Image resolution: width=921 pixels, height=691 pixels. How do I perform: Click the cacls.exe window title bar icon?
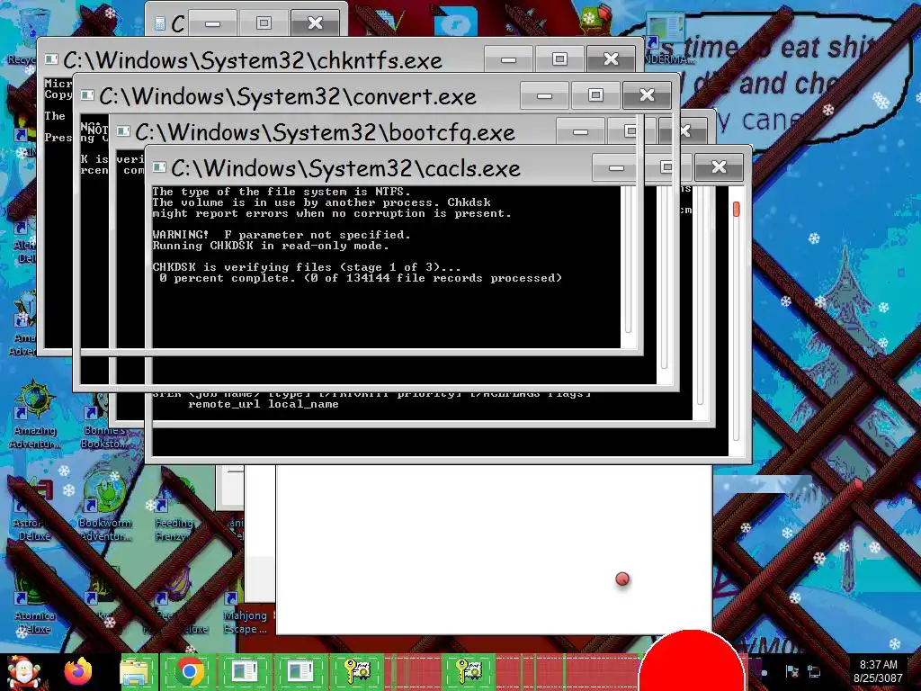(159, 167)
